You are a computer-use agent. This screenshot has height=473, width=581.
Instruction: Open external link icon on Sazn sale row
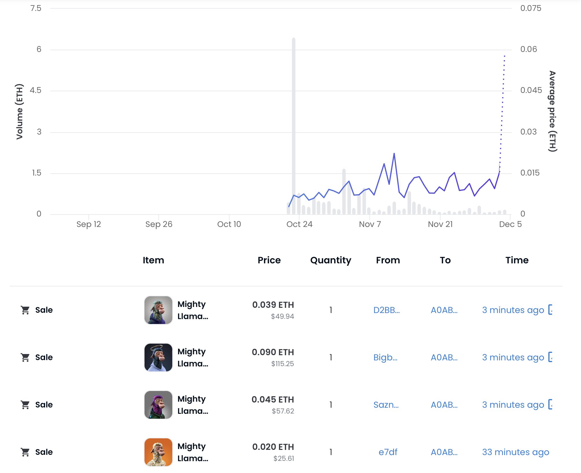click(x=550, y=405)
